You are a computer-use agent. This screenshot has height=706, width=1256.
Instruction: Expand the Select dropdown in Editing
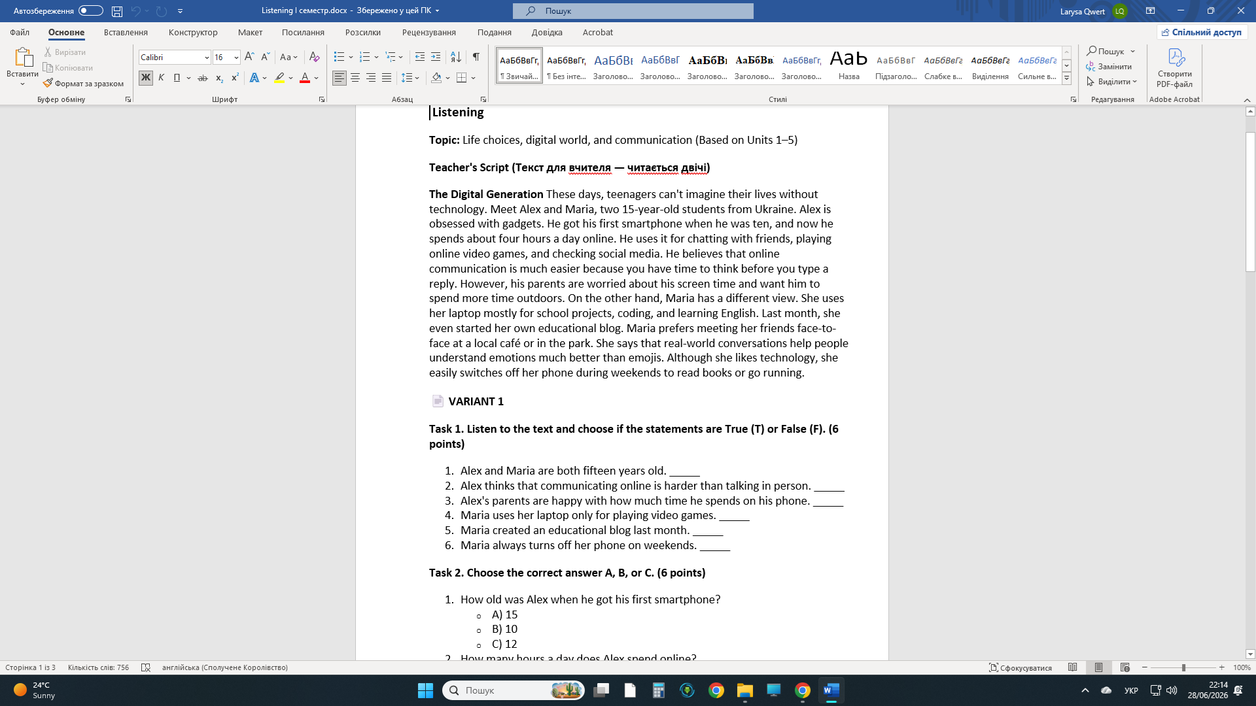point(1112,82)
